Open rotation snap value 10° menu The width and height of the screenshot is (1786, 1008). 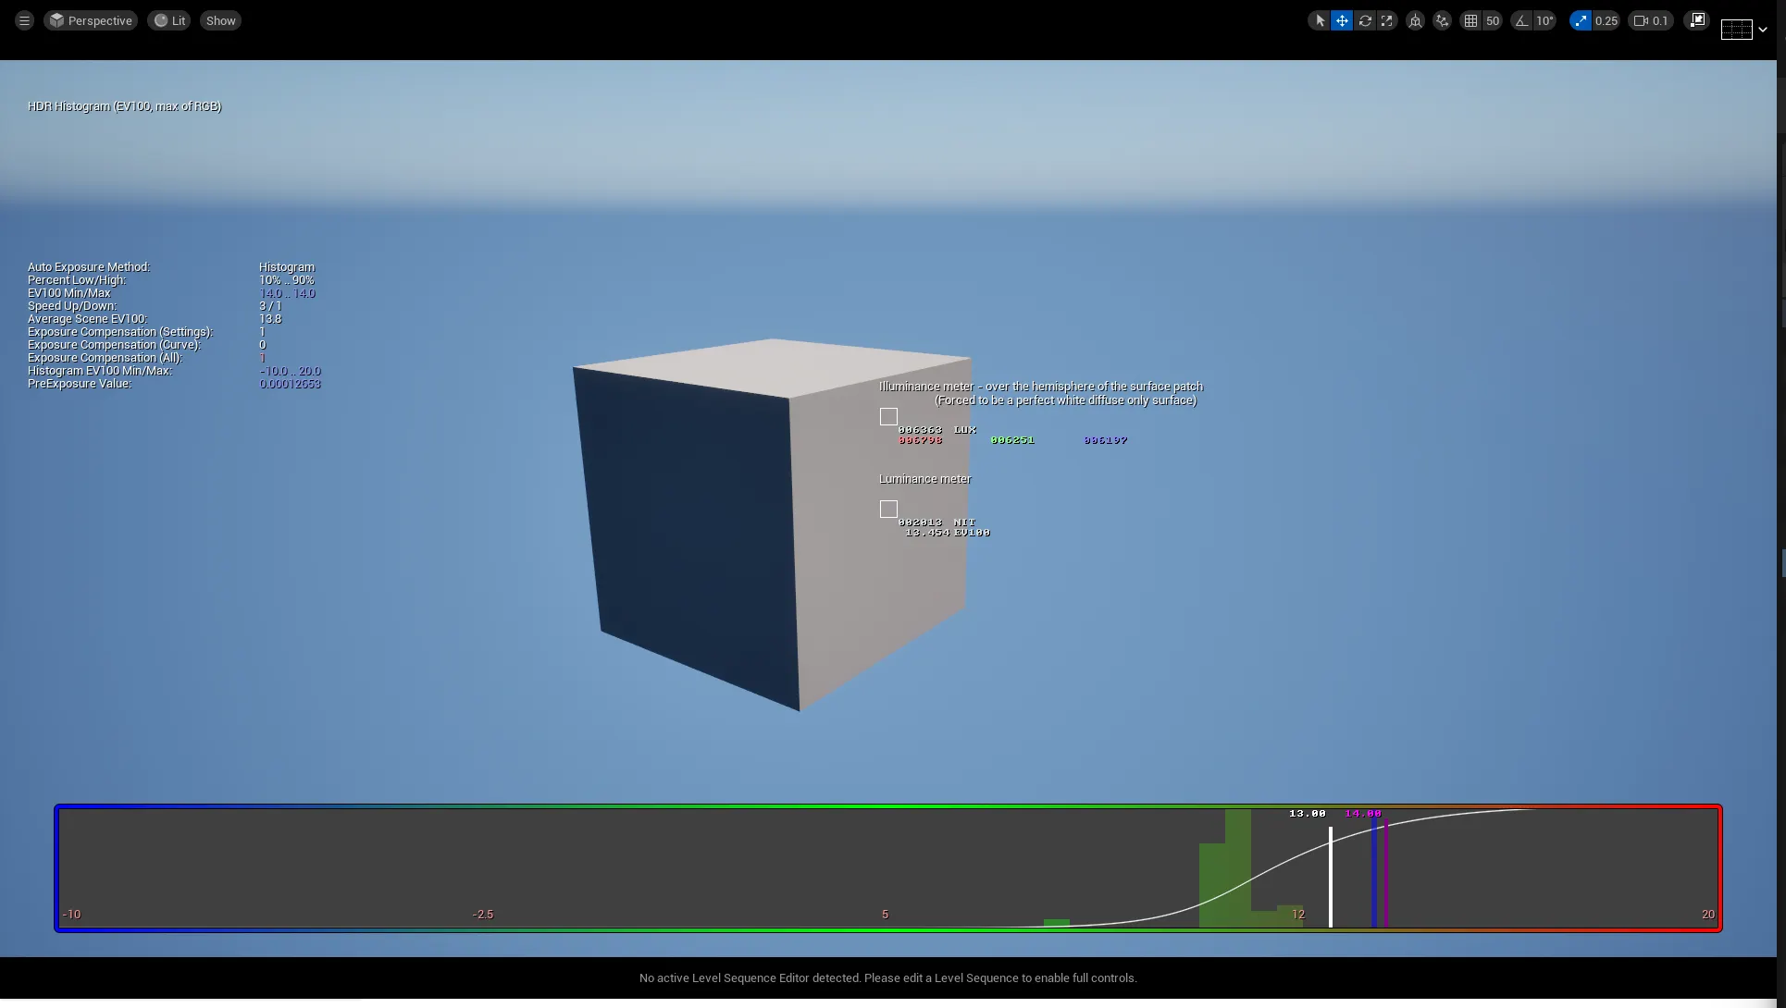click(1545, 20)
